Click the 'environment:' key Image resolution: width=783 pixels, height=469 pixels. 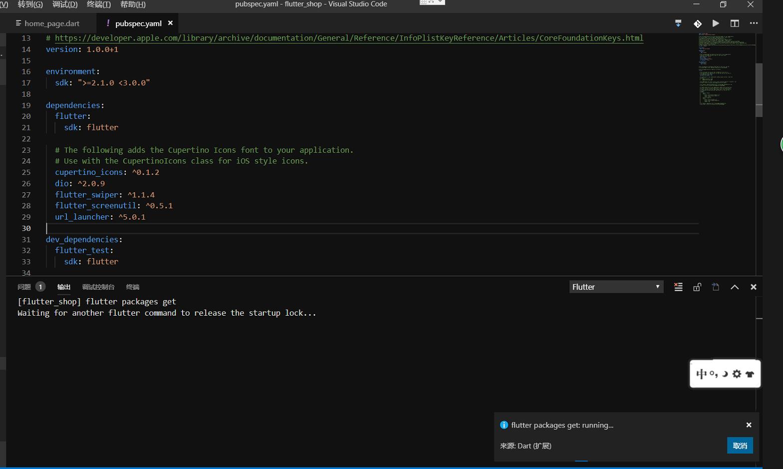[73, 71]
